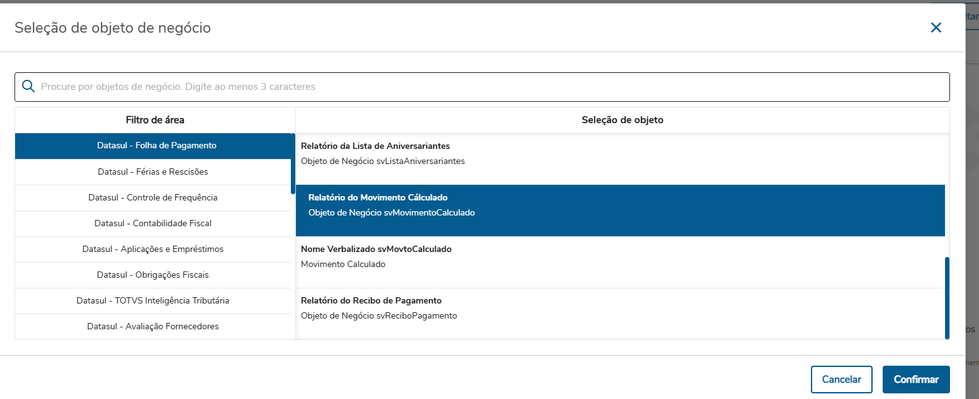Select Relatório do Recibo de Pagamento
The image size is (979, 399).
[620, 308]
